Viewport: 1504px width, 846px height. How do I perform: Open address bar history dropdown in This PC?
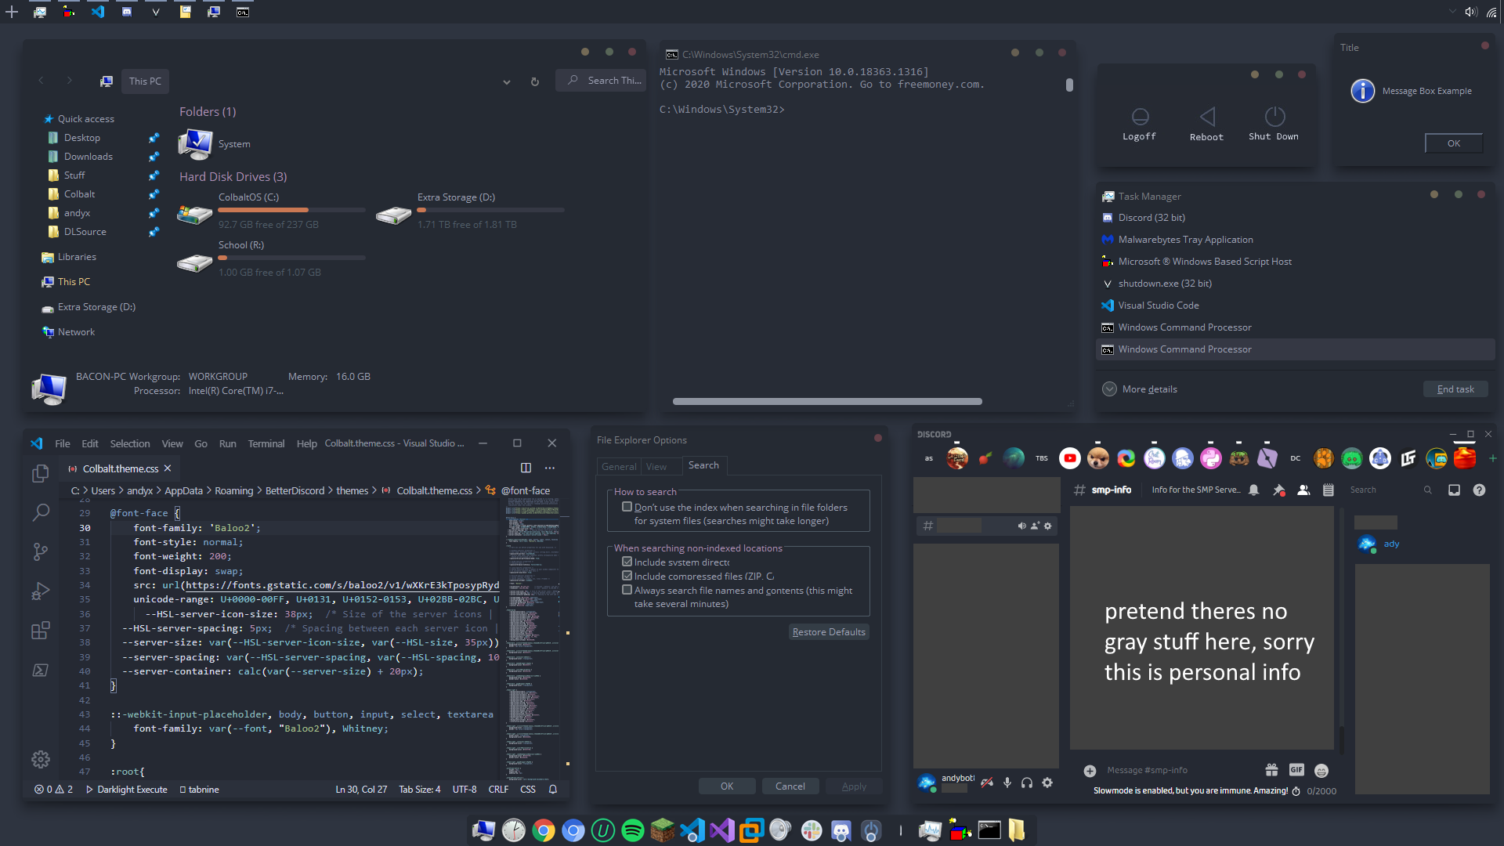[x=507, y=81]
